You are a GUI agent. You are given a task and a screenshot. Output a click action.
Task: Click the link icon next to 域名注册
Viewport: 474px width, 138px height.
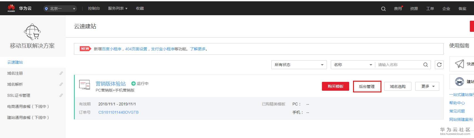coord(61,73)
